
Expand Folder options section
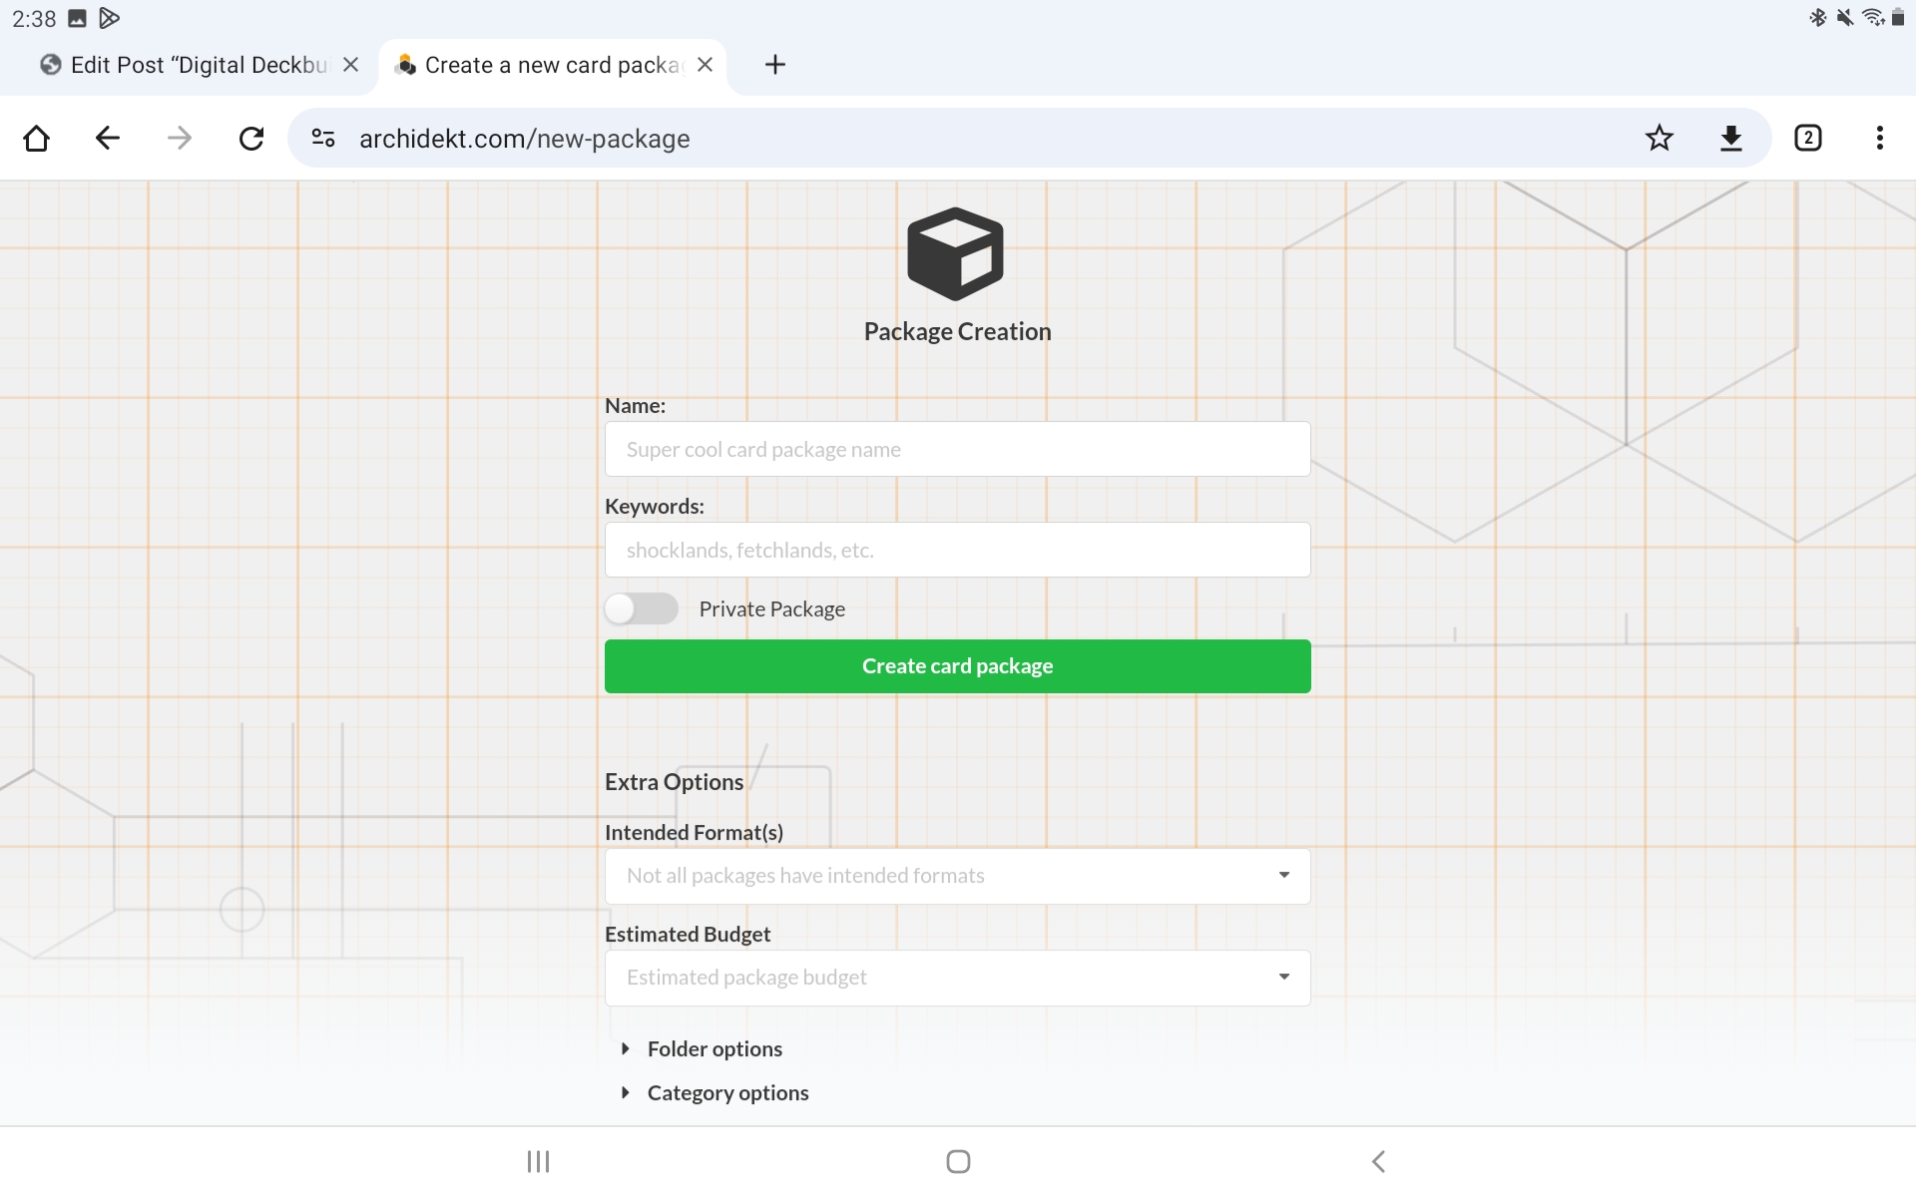pyautogui.click(x=714, y=1048)
